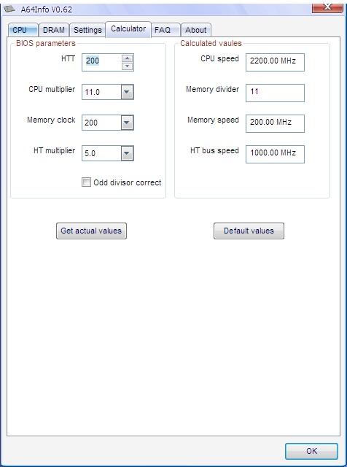Show the About tab

tap(196, 30)
